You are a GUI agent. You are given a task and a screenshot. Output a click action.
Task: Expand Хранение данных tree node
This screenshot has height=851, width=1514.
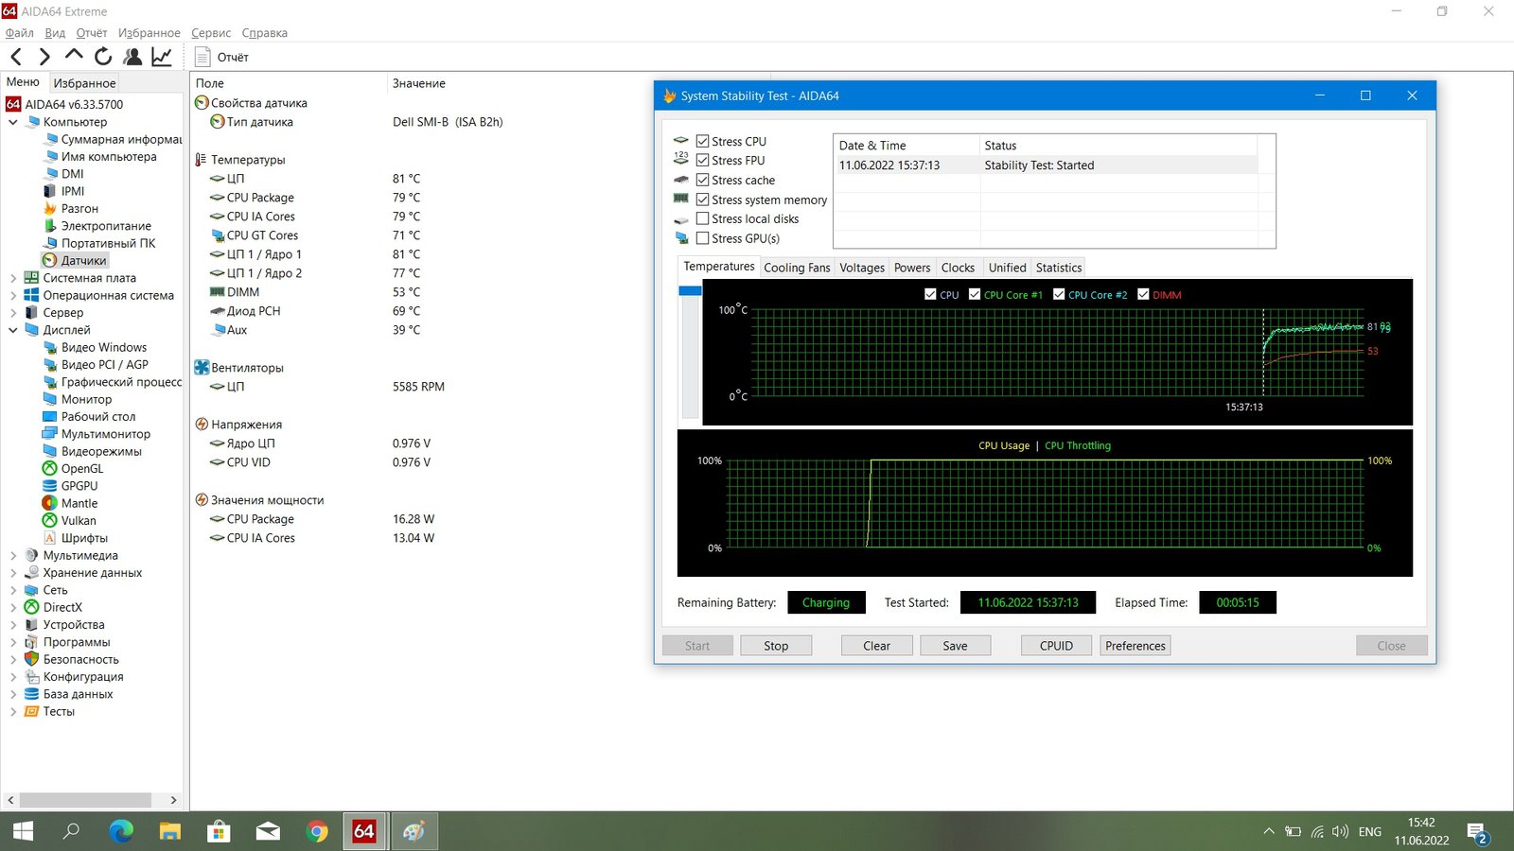13,572
